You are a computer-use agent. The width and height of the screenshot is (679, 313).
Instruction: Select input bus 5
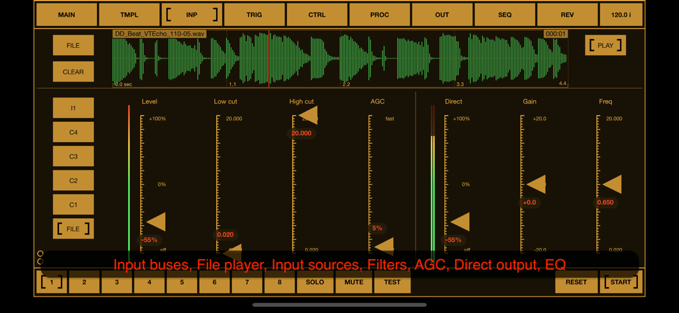[x=182, y=282]
